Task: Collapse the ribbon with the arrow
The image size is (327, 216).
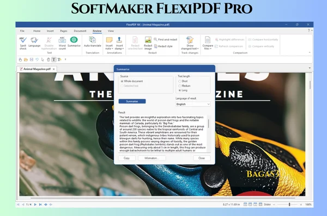Action: pos(310,52)
